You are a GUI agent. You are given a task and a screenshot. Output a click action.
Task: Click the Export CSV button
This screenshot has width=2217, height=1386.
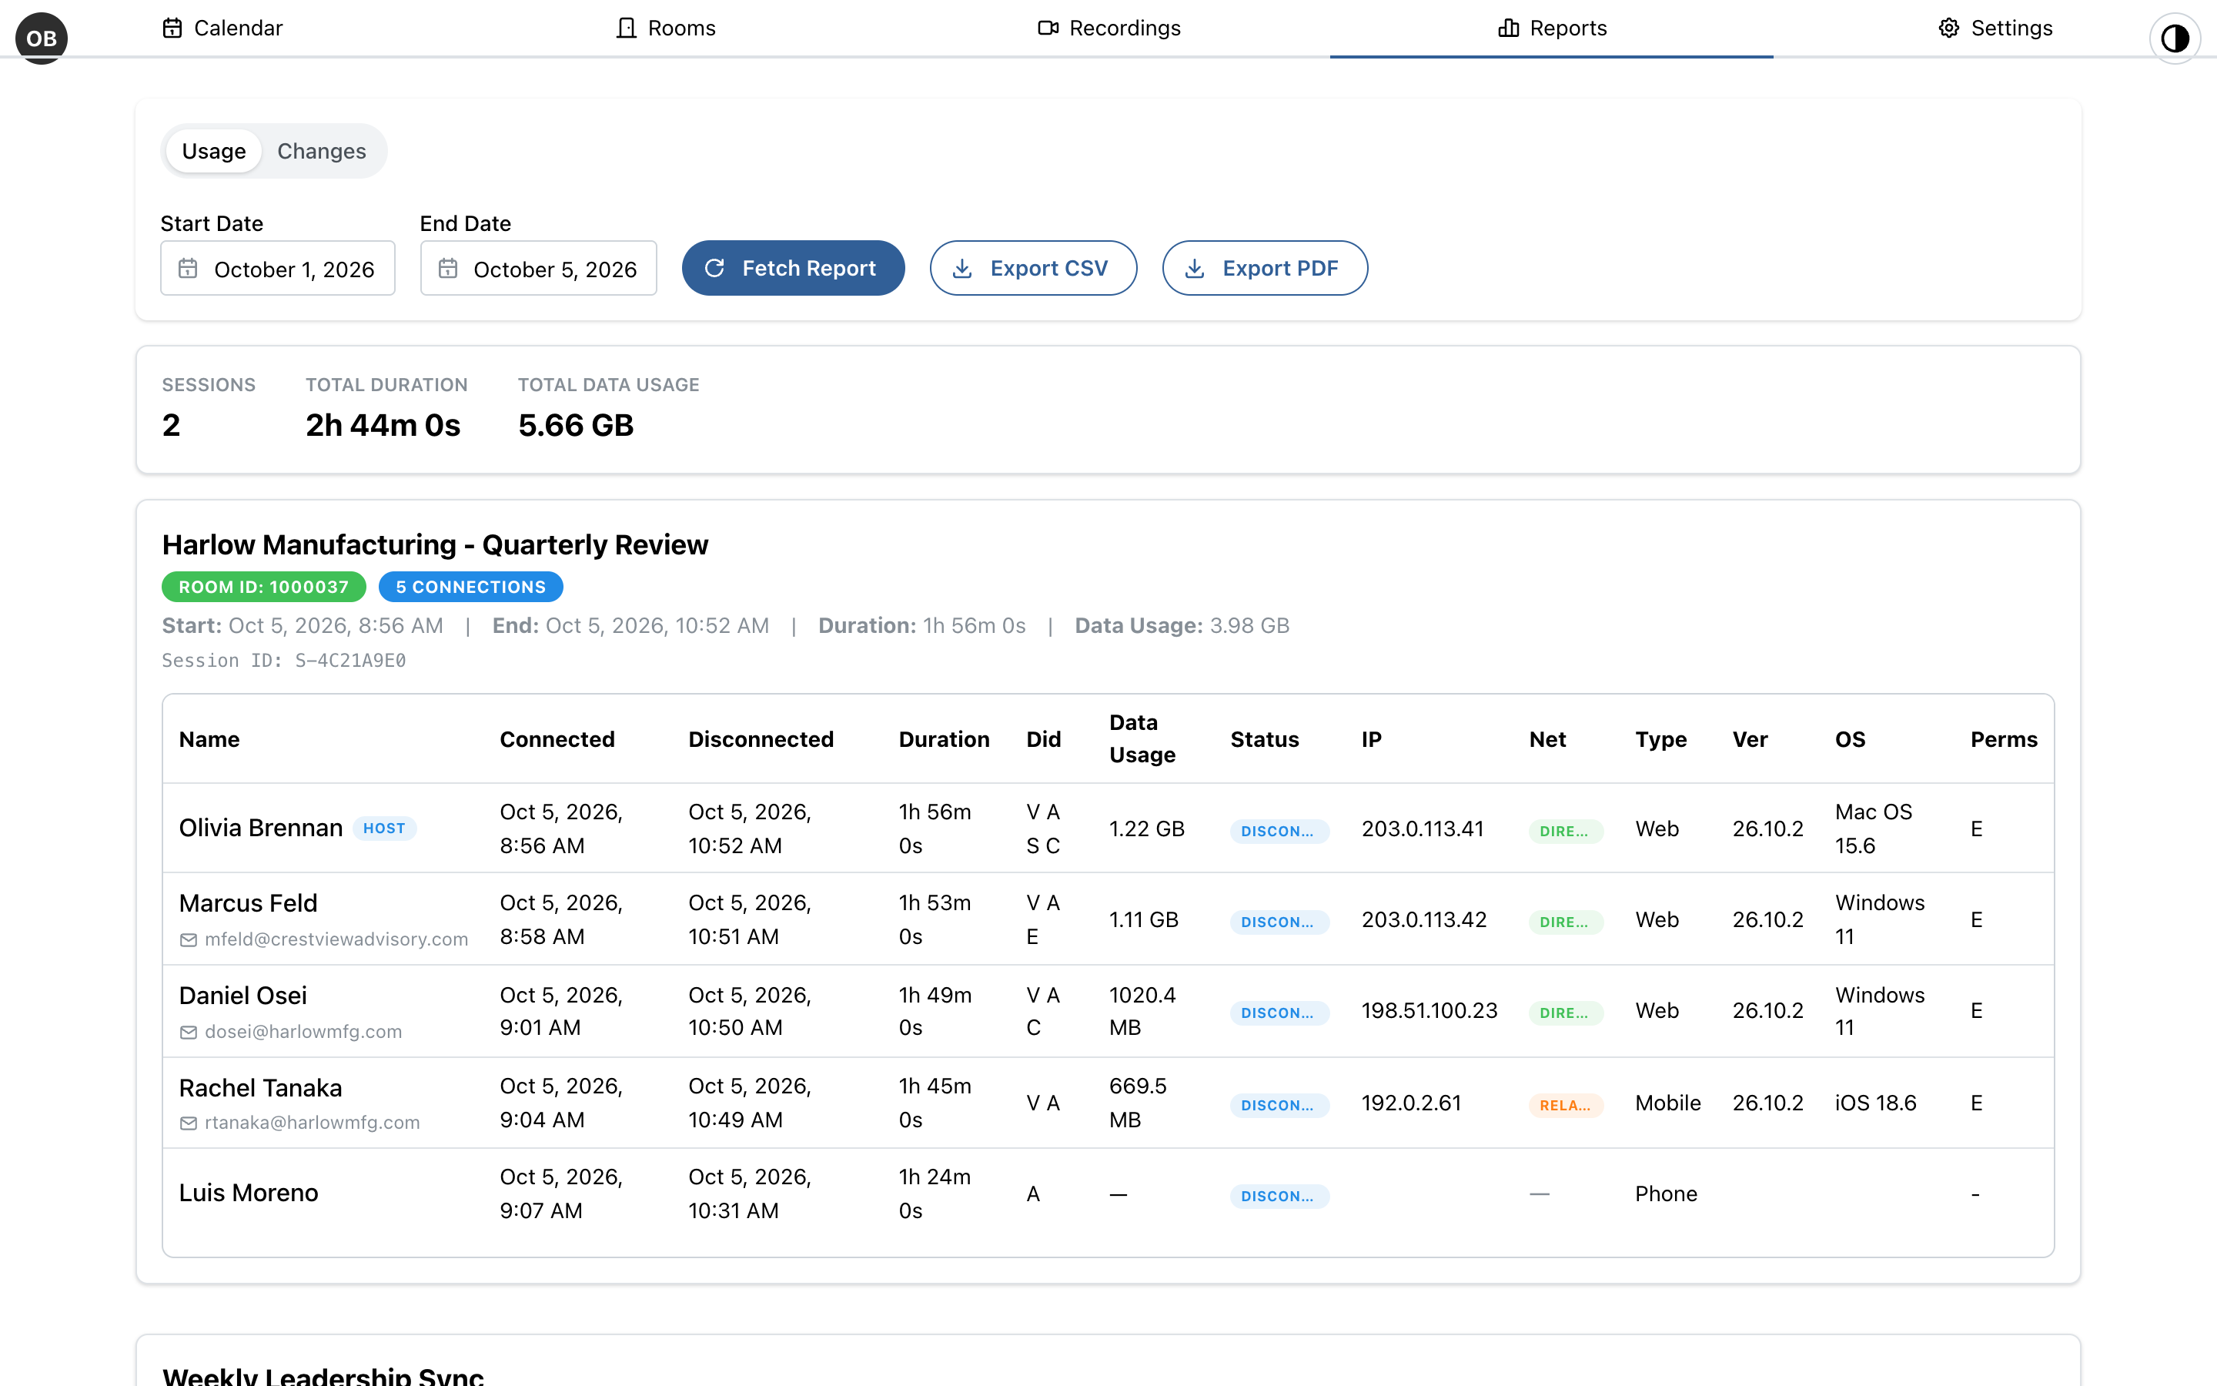pos(1033,269)
